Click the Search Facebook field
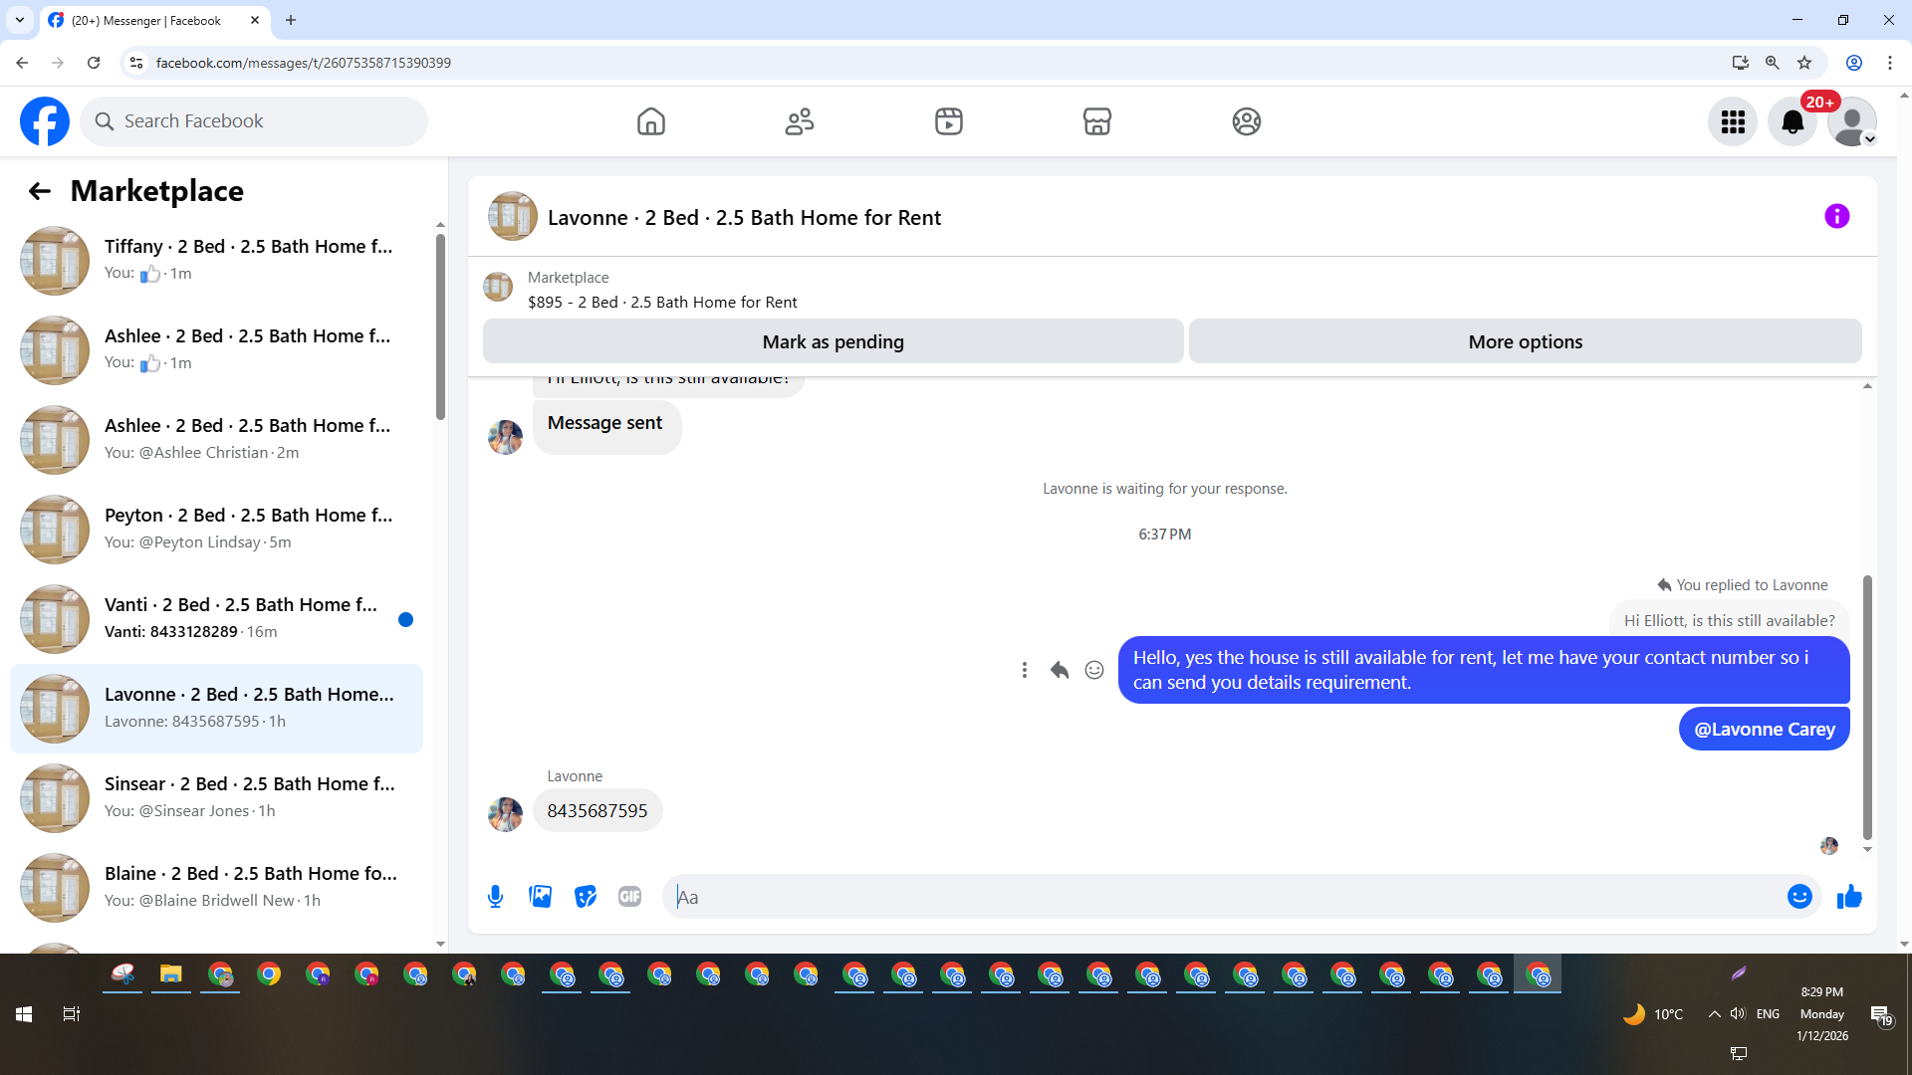The width and height of the screenshot is (1912, 1075). 254,121
